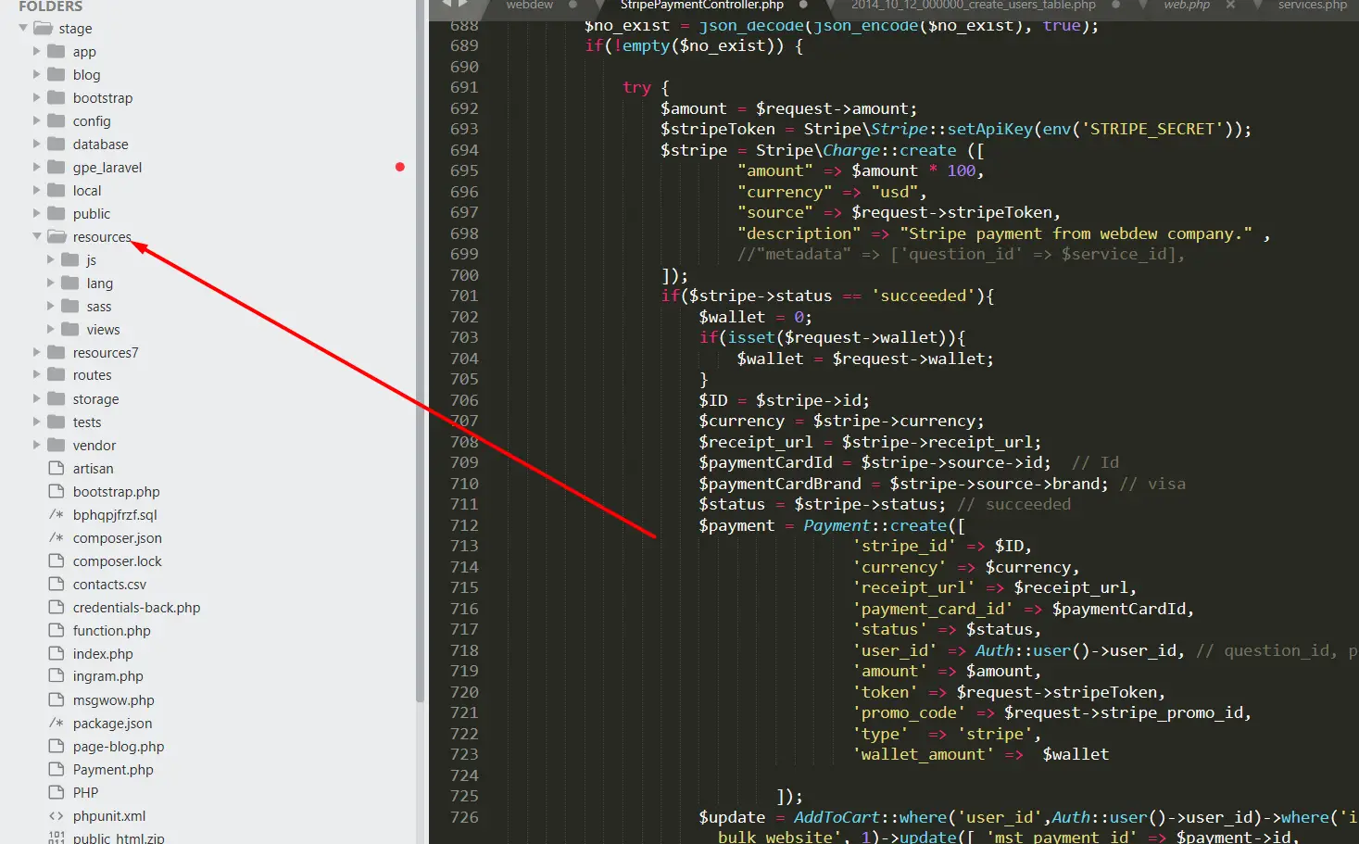This screenshot has width=1359, height=844.
Task: Switch to the create_users_table.php tab
Action: [x=974, y=5]
